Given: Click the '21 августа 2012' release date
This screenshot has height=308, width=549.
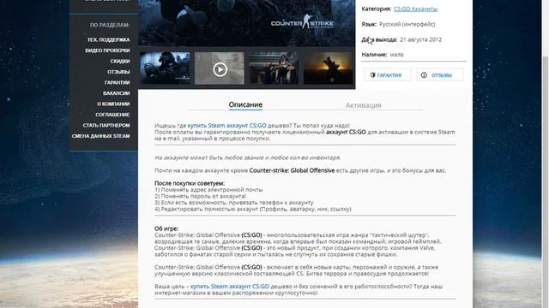Looking at the screenshot, I should (x=420, y=39).
